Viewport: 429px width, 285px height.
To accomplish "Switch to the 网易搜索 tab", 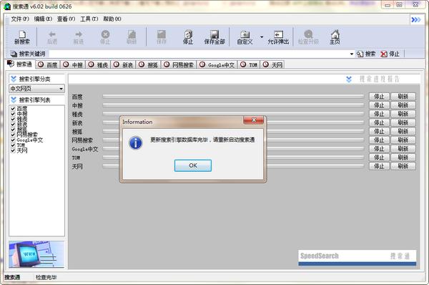I will pos(179,64).
